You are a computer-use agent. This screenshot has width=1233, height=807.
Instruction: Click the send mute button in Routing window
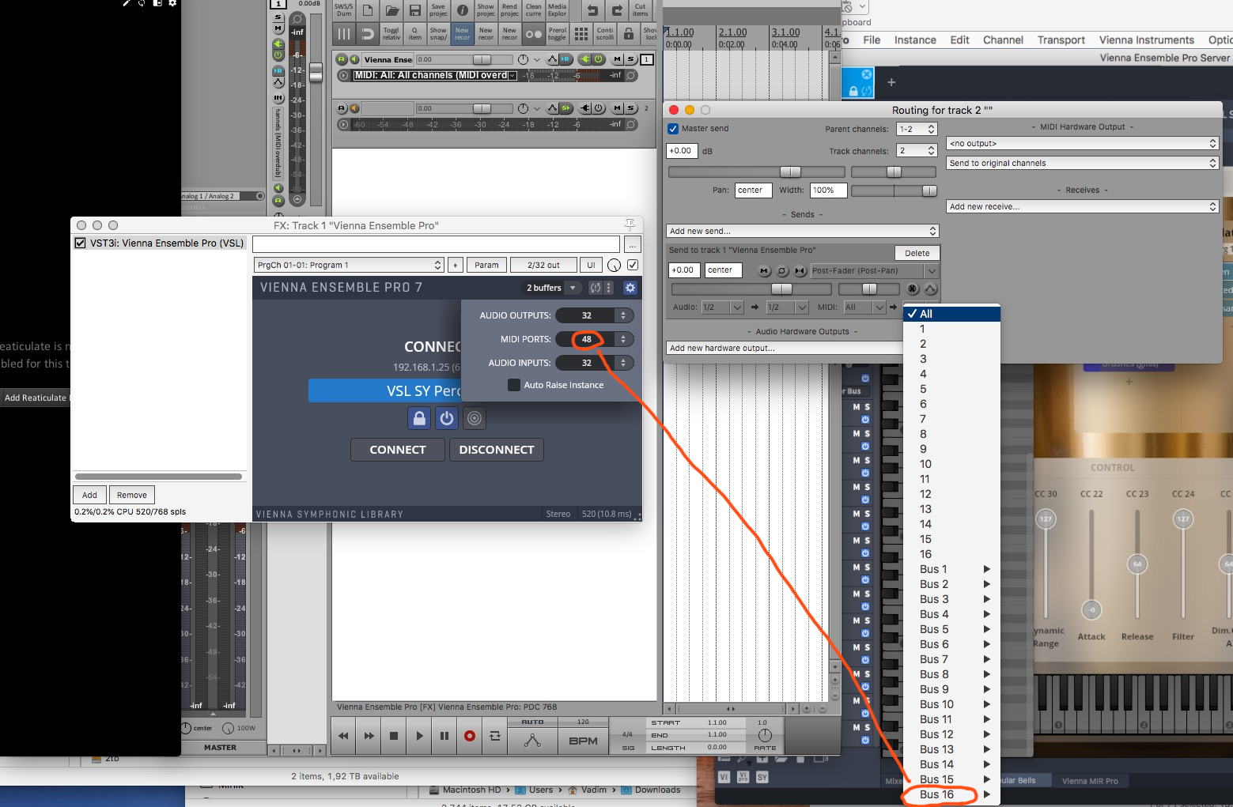pos(764,270)
